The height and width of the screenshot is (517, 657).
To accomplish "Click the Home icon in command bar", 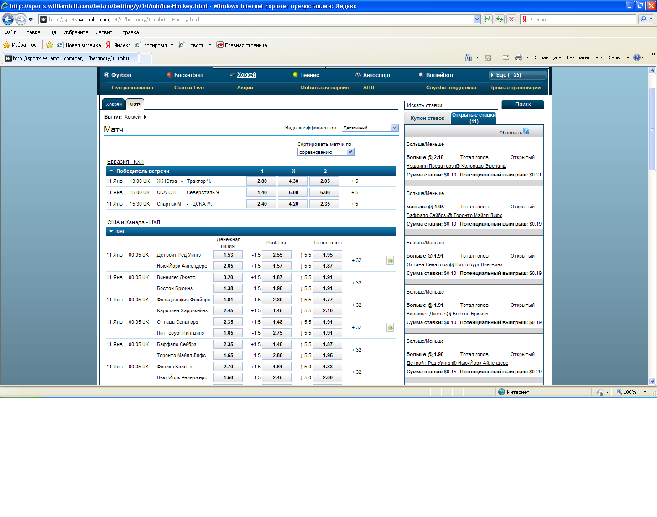I will (468, 57).
